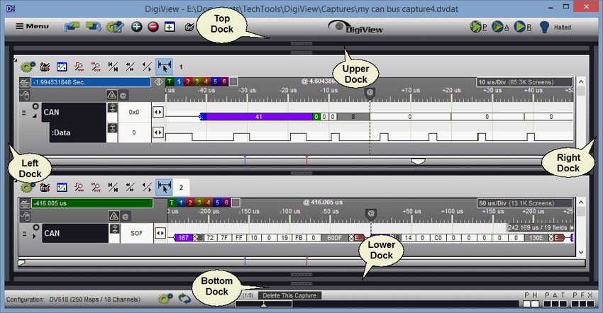The image size is (603, 313).
Task: Open the main Menu
Action: coord(33,27)
